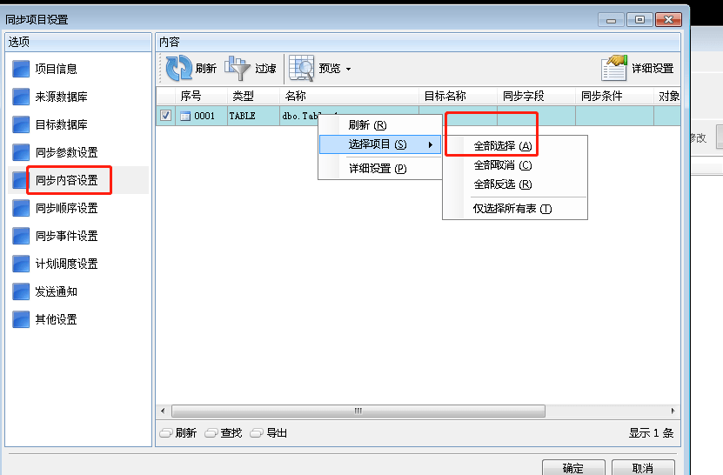The image size is (723, 475).
Task: Select the 来源数据库 sidebar icon
Action: 21,97
